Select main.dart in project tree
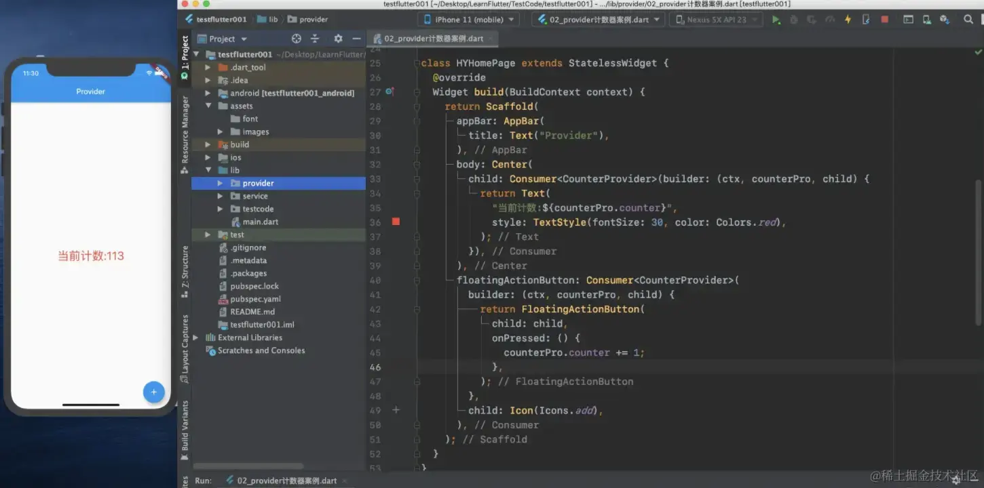984x488 pixels. [x=261, y=222]
